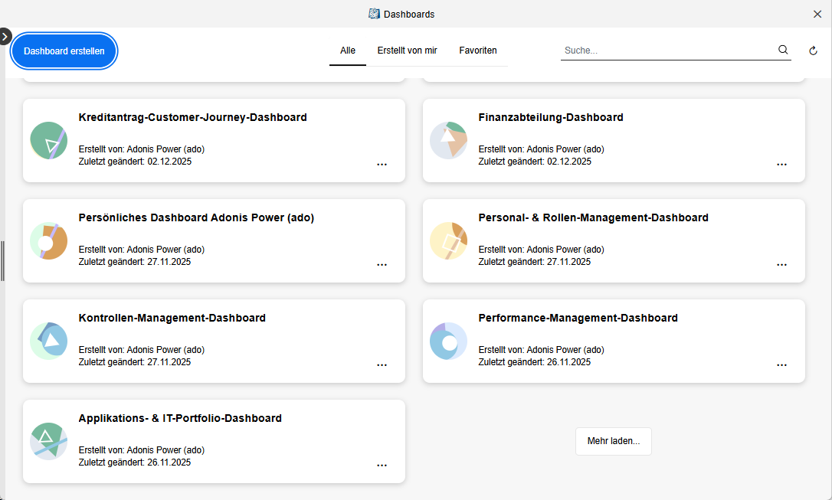
Task: Open Applikations- & IT-Portfolio-Dashboard options menu
Action: 382,465
